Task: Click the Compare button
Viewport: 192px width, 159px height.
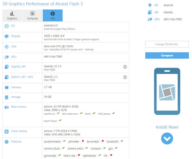Action: pos(167,55)
